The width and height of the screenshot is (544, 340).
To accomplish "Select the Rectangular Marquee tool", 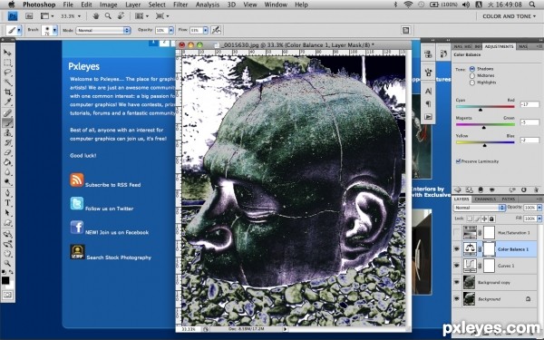I will coord(7,63).
